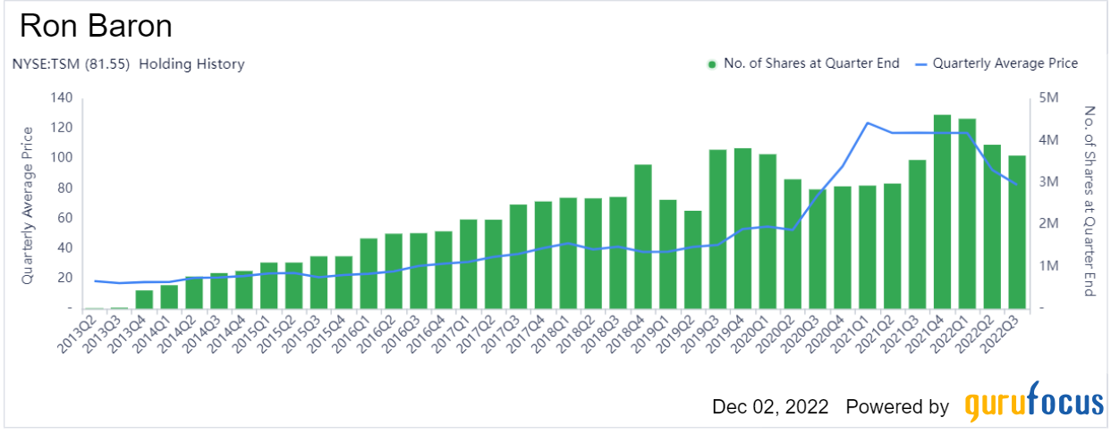Select the 2018Q4 green bar
The height and width of the screenshot is (434, 1111).
point(642,236)
